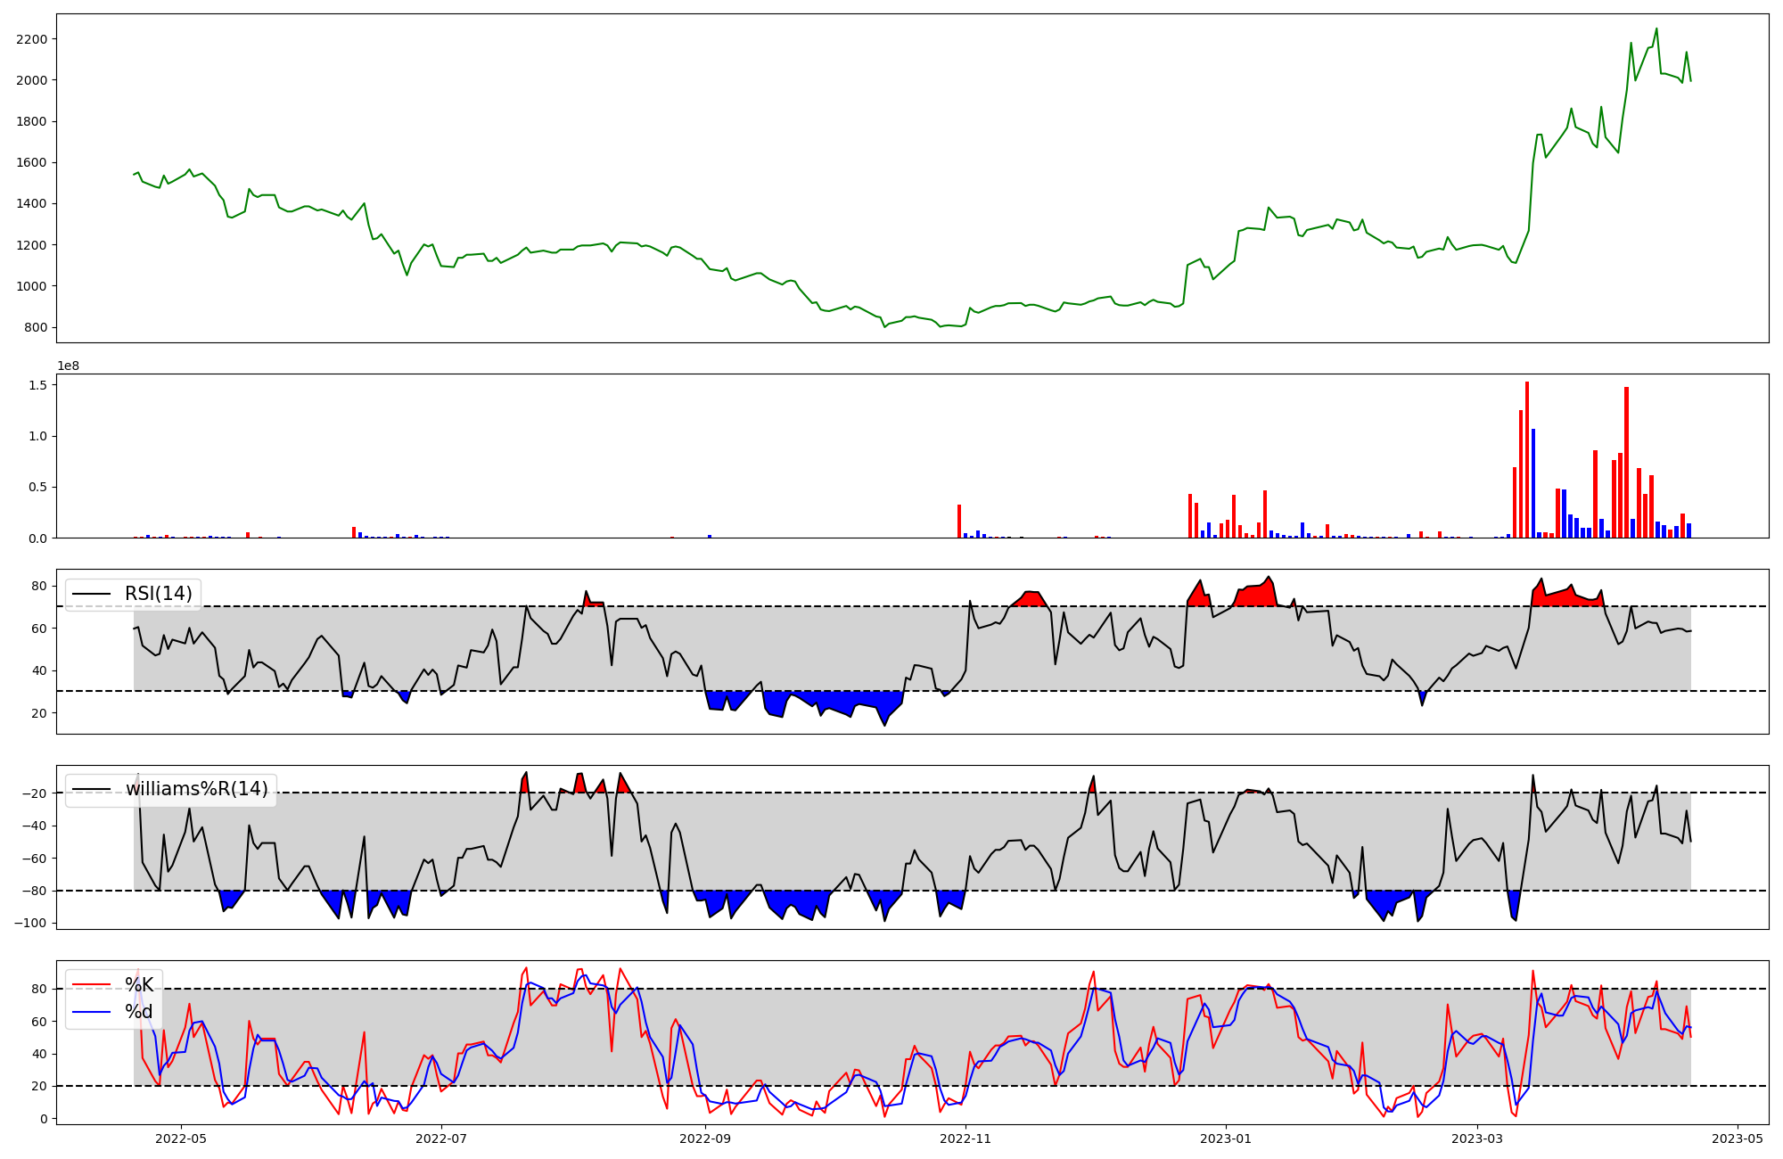
Task: Click the 2023-01 x-axis date label
Action: [1226, 1138]
